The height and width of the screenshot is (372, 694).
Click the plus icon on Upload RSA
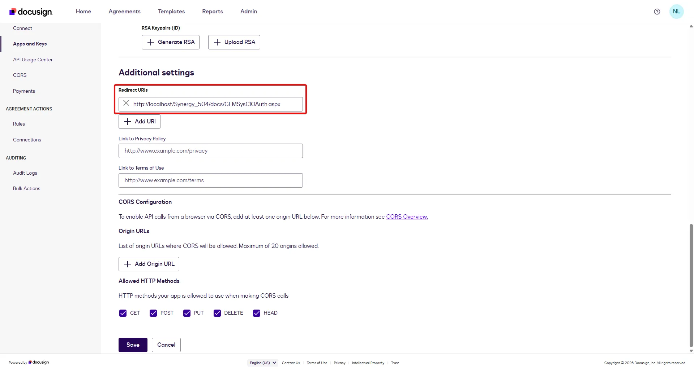tap(217, 42)
